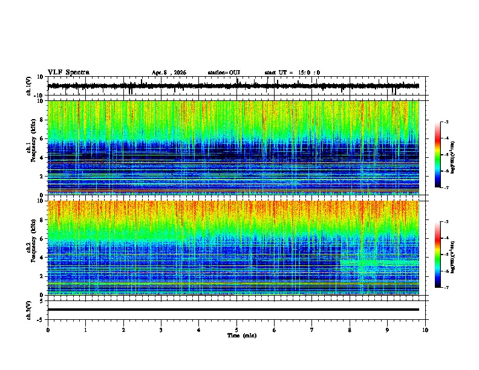
Task: Select the date text "Apr. 8, 2026"
Action: pos(169,73)
